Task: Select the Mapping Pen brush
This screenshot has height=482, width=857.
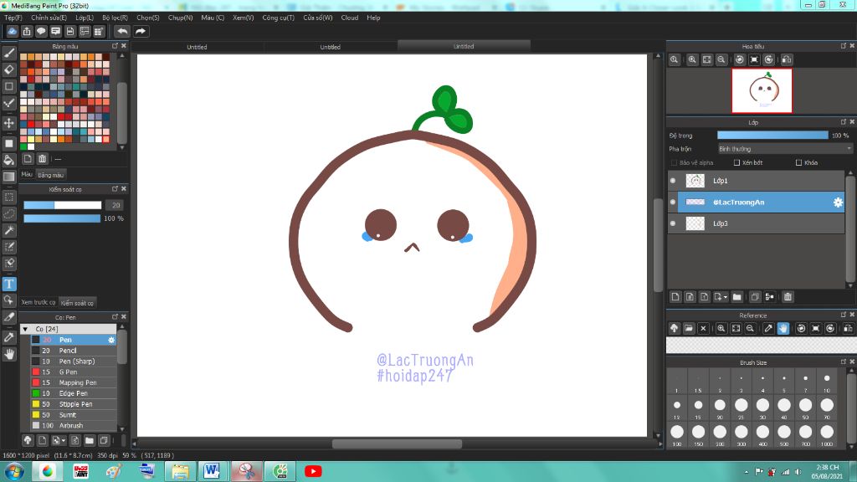Action: tap(74, 382)
